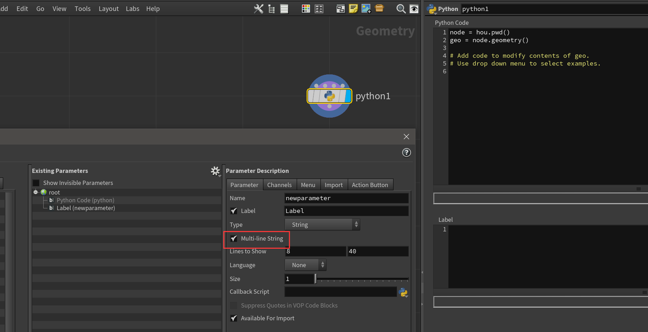648x332 pixels.
Task: Create a sticky note via toolbar icon
Action: coord(353,9)
